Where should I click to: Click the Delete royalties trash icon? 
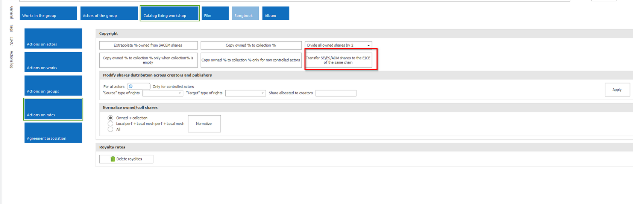tap(112, 159)
